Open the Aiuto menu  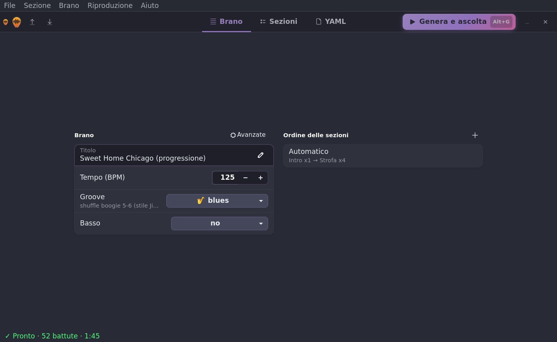pos(150,6)
